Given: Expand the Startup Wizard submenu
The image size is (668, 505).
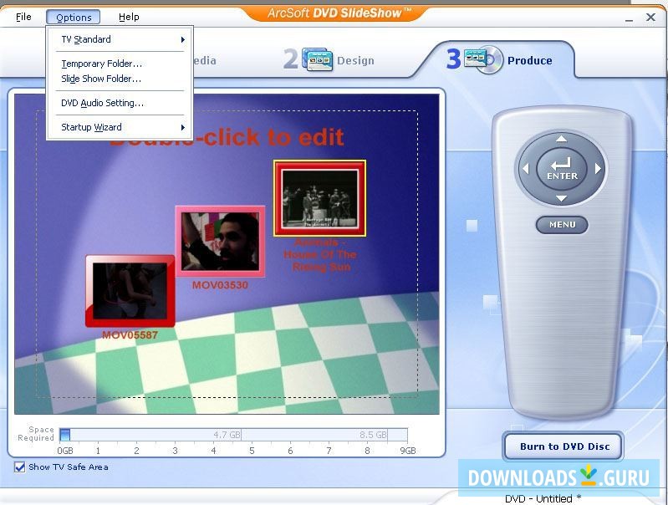Looking at the screenshot, I should click(x=120, y=127).
